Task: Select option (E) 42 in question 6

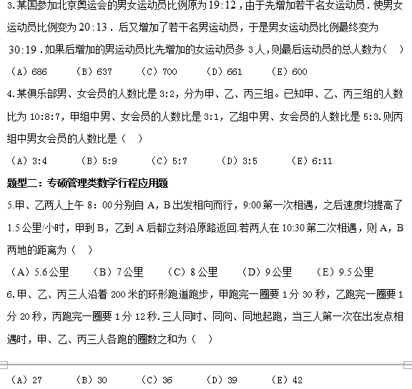Action: [x=287, y=380]
